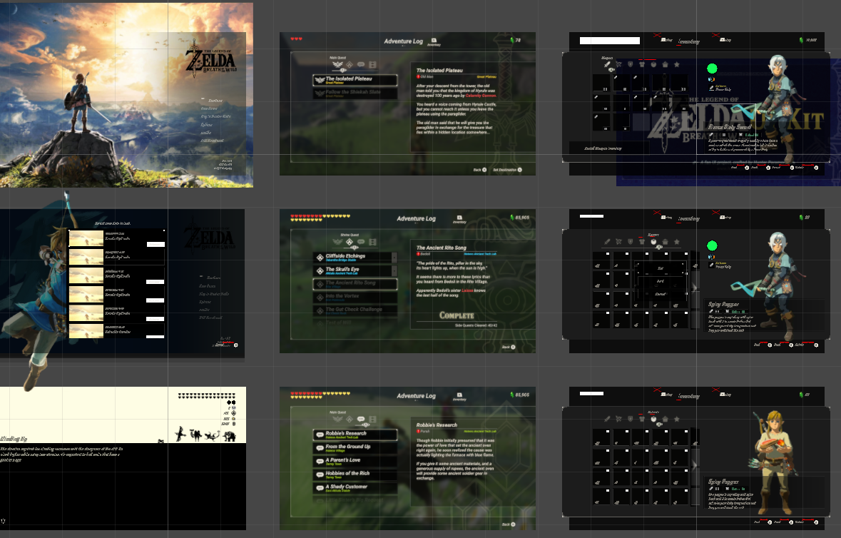
Task: Select Shields icon in top-right inventory
Action: pyautogui.click(x=630, y=64)
